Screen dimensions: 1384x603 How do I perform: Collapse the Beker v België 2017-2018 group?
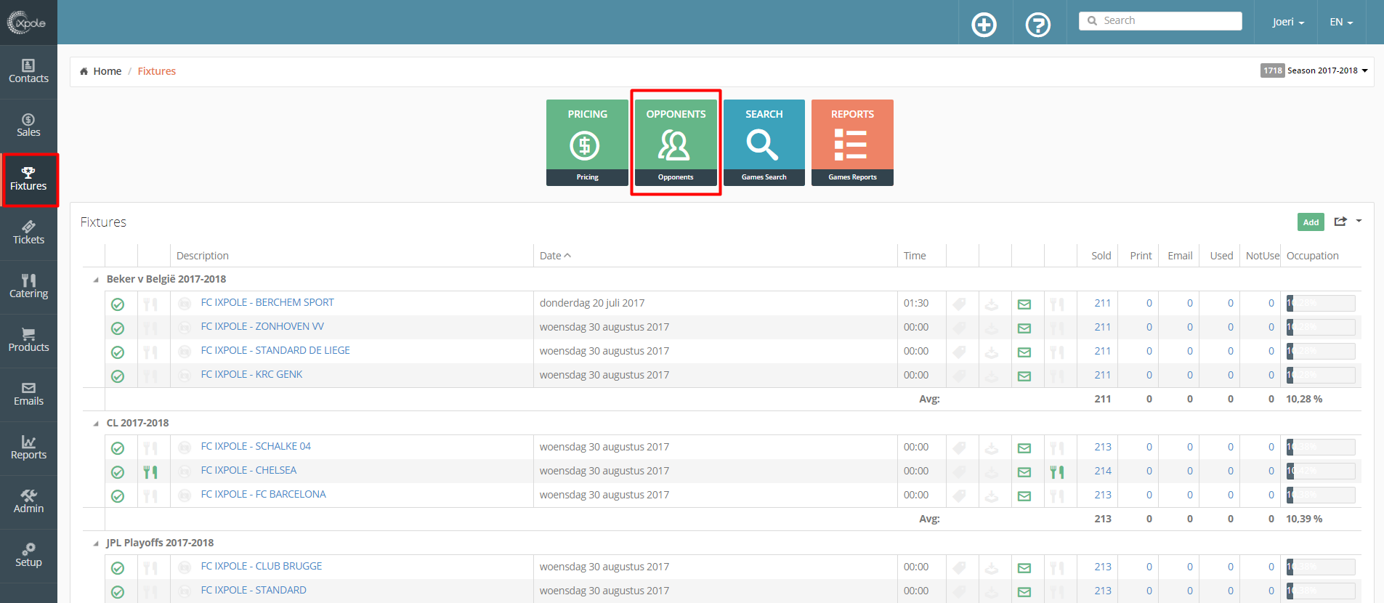pos(96,280)
